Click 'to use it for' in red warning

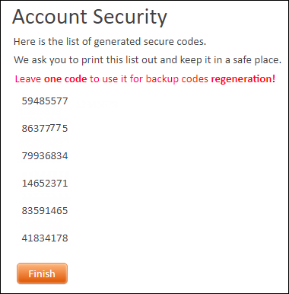click(116, 79)
